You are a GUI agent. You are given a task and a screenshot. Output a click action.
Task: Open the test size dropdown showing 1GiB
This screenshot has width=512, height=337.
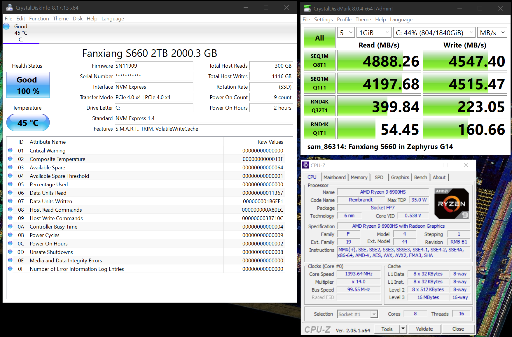(x=374, y=33)
